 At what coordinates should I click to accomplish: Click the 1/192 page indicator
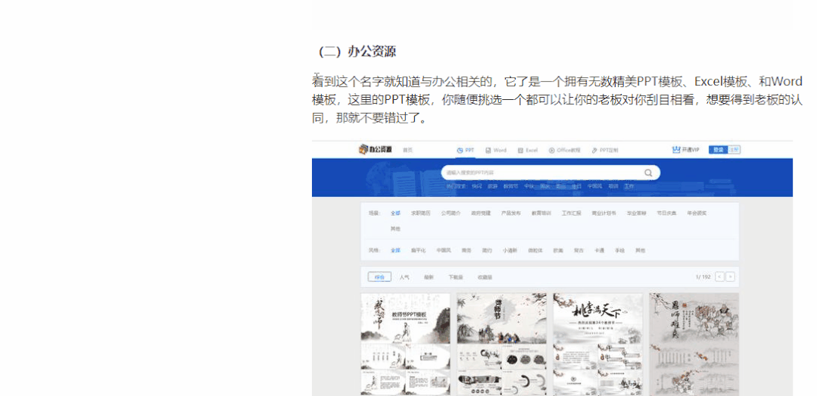click(x=703, y=276)
